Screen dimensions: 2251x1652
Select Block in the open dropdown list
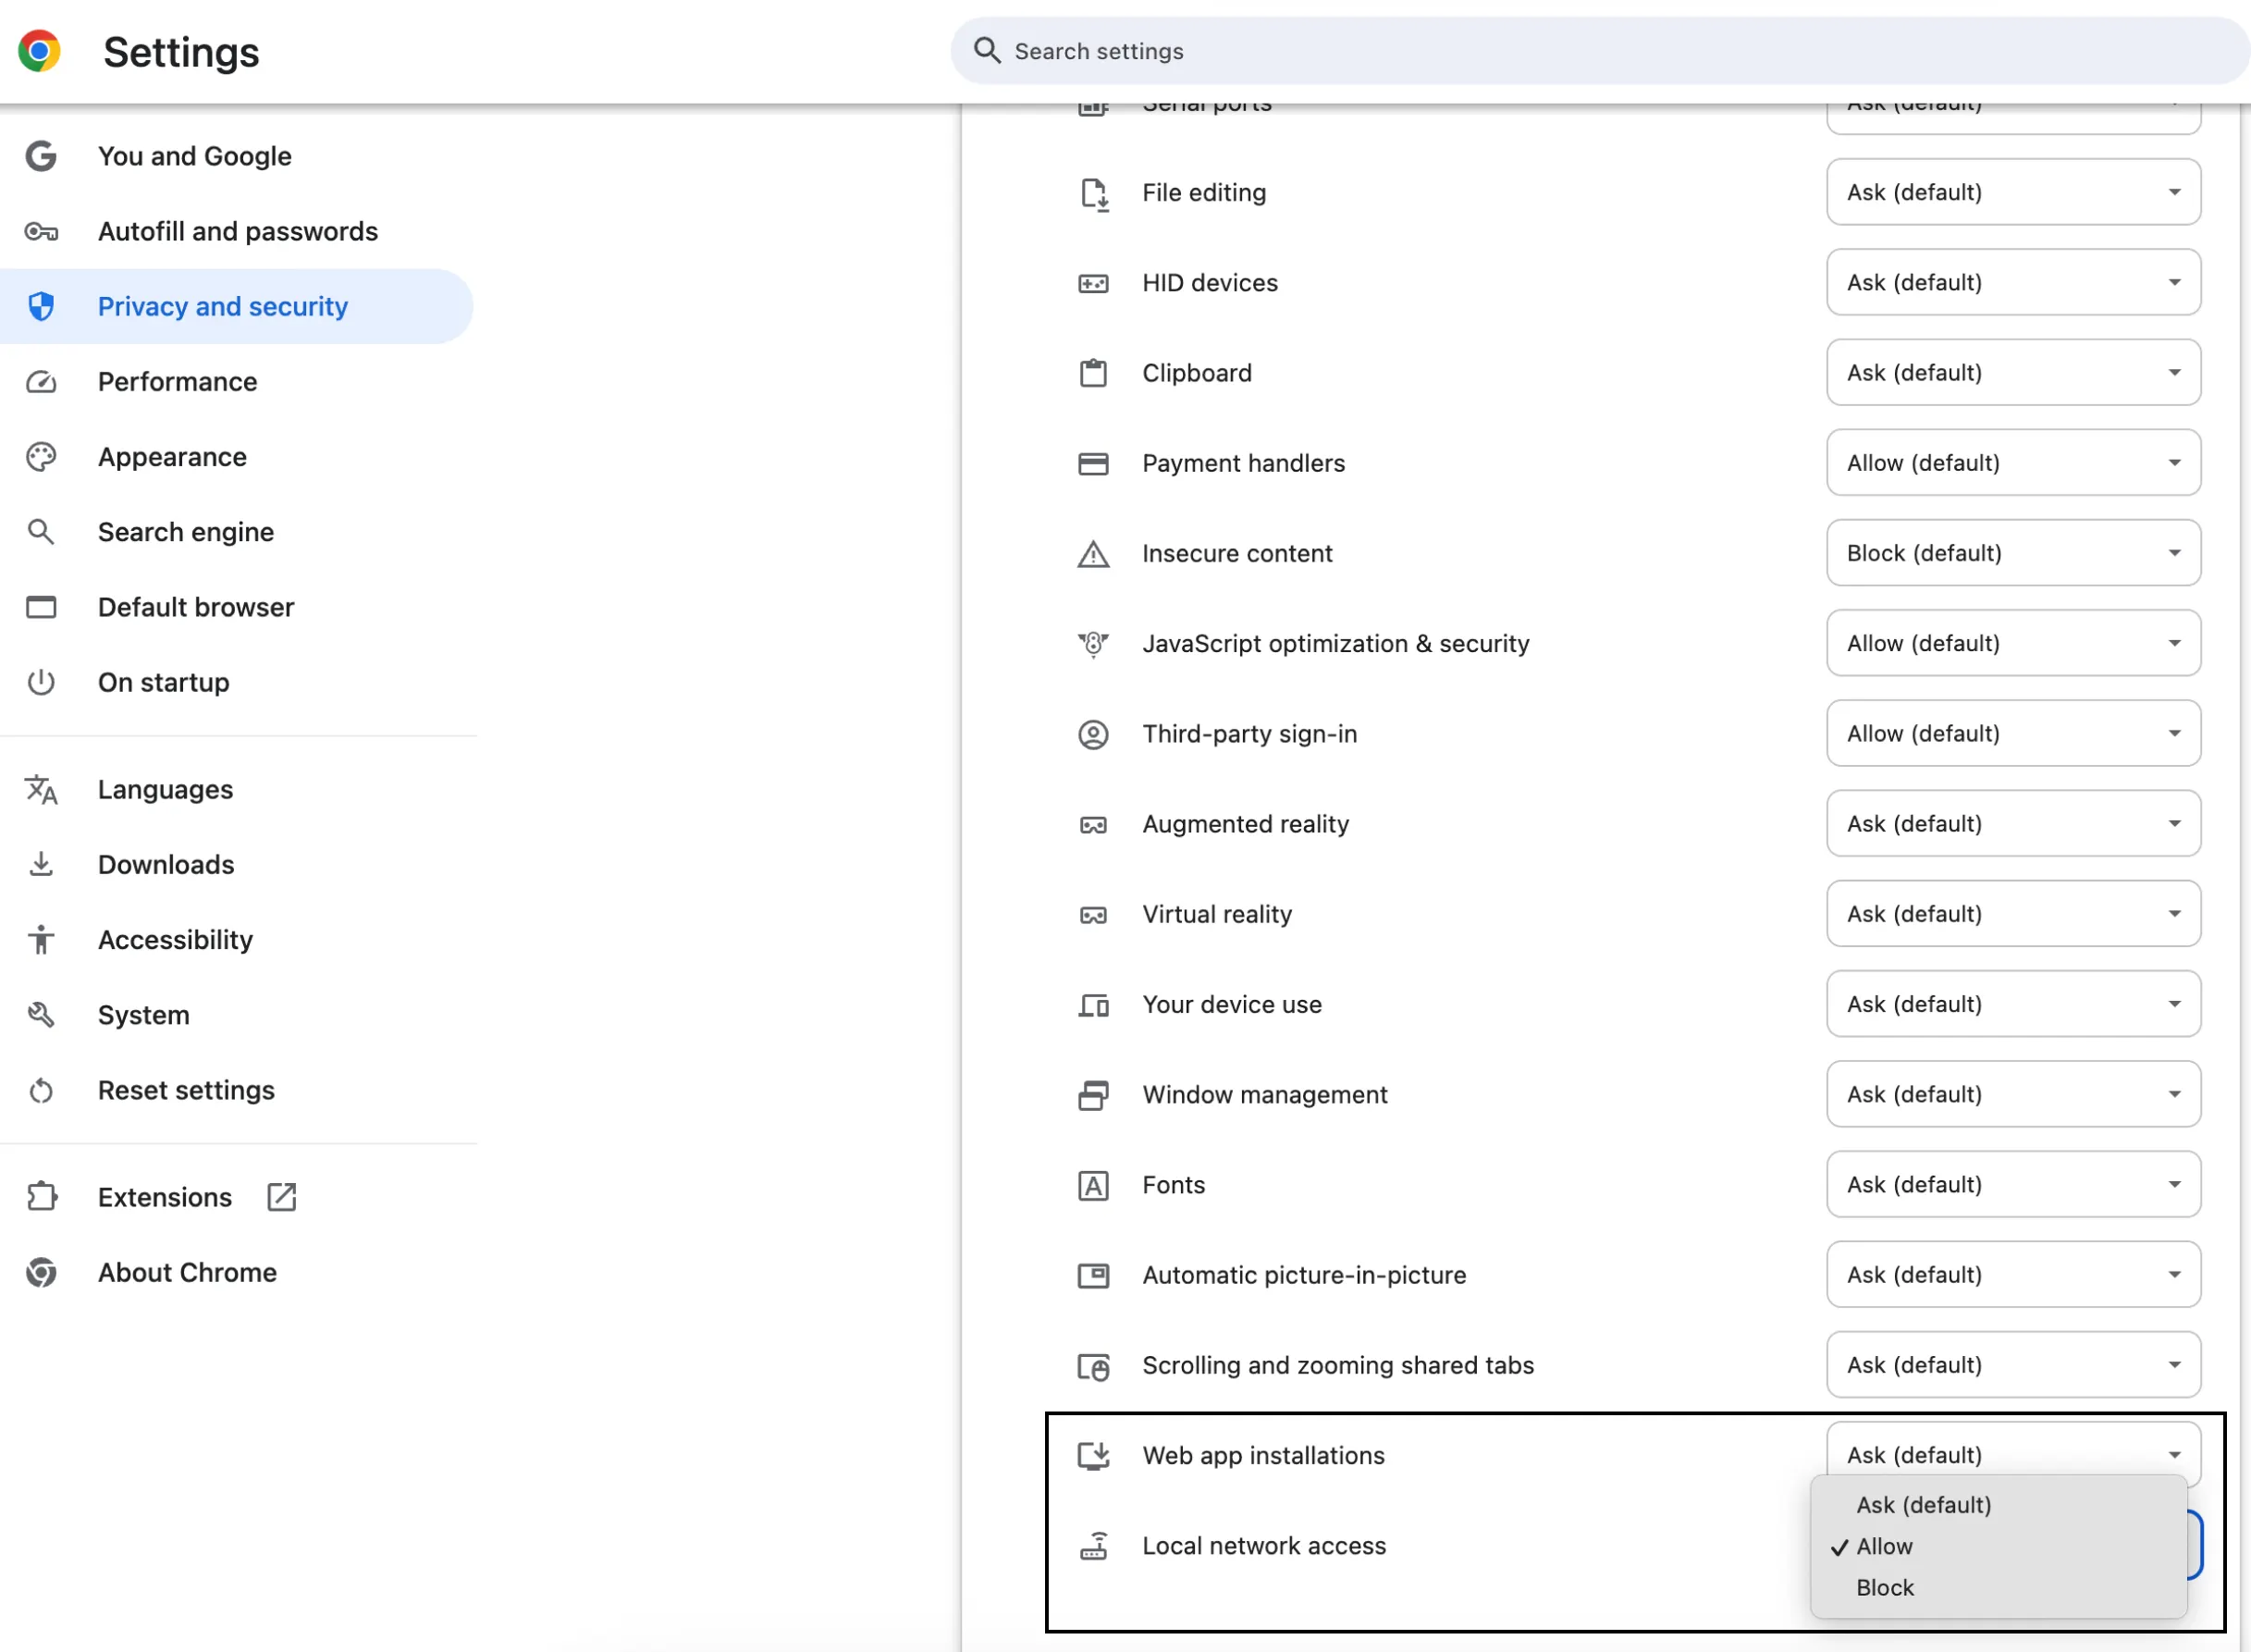[x=1884, y=1588]
